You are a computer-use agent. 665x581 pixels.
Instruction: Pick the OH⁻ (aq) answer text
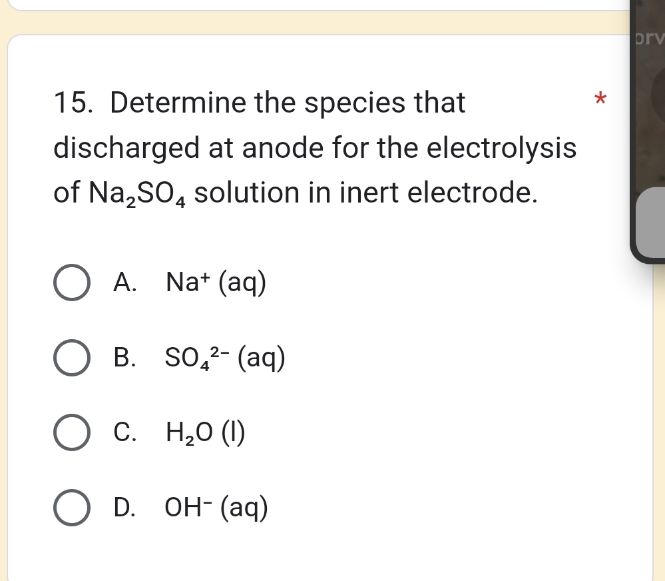217,508
